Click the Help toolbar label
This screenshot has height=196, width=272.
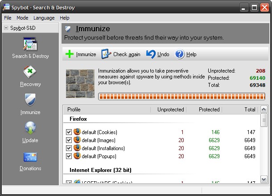pyautogui.click(x=191, y=54)
